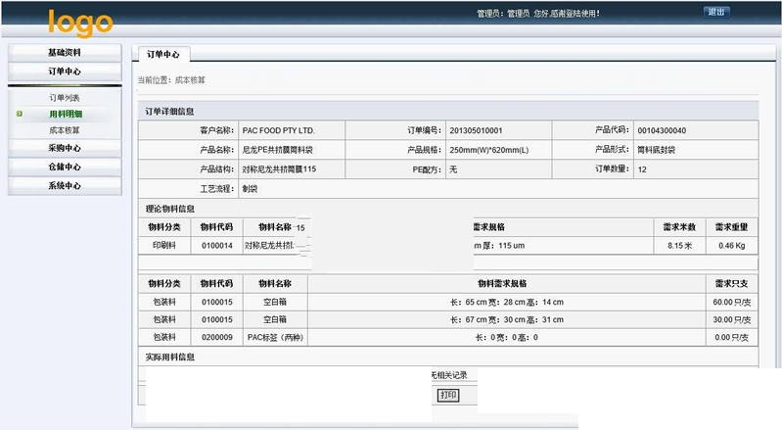Viewport: 782px width, 430px height.
Task: Expand the 采购中心 sidebar section
Action: [x=65, y=148]
